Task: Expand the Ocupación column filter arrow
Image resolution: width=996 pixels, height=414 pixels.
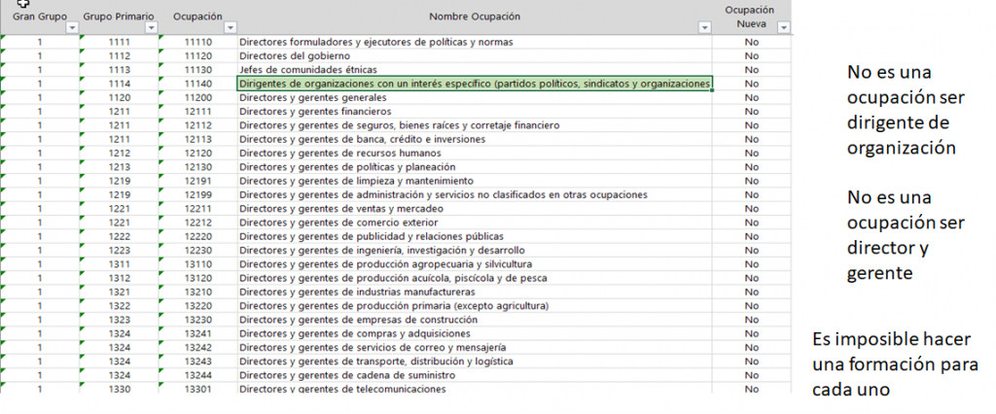Action: coord(230,28)
